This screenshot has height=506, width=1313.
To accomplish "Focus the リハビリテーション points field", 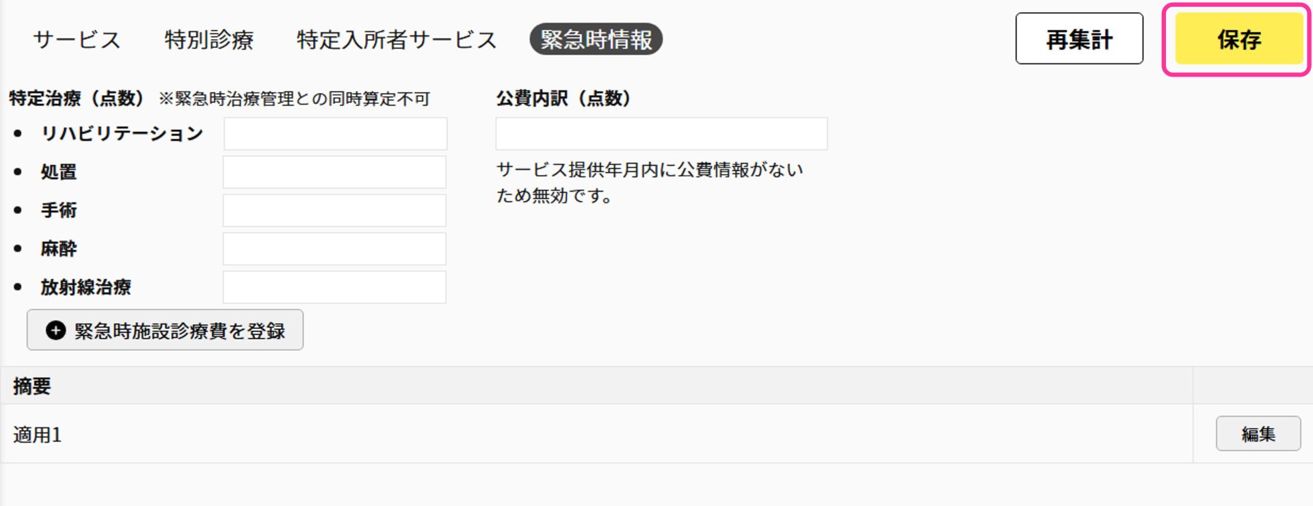I will pyautogui.click(x=335, y=134).
